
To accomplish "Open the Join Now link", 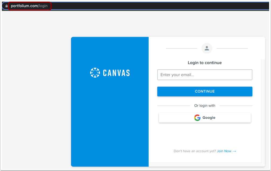I will [x=224, y=151].
